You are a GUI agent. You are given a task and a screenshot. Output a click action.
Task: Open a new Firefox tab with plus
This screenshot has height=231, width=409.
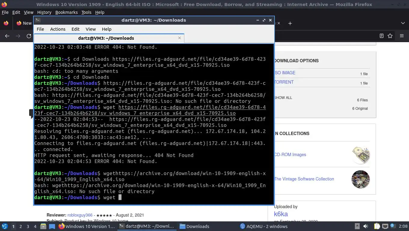pyautogui.click(x=290, y=23)
